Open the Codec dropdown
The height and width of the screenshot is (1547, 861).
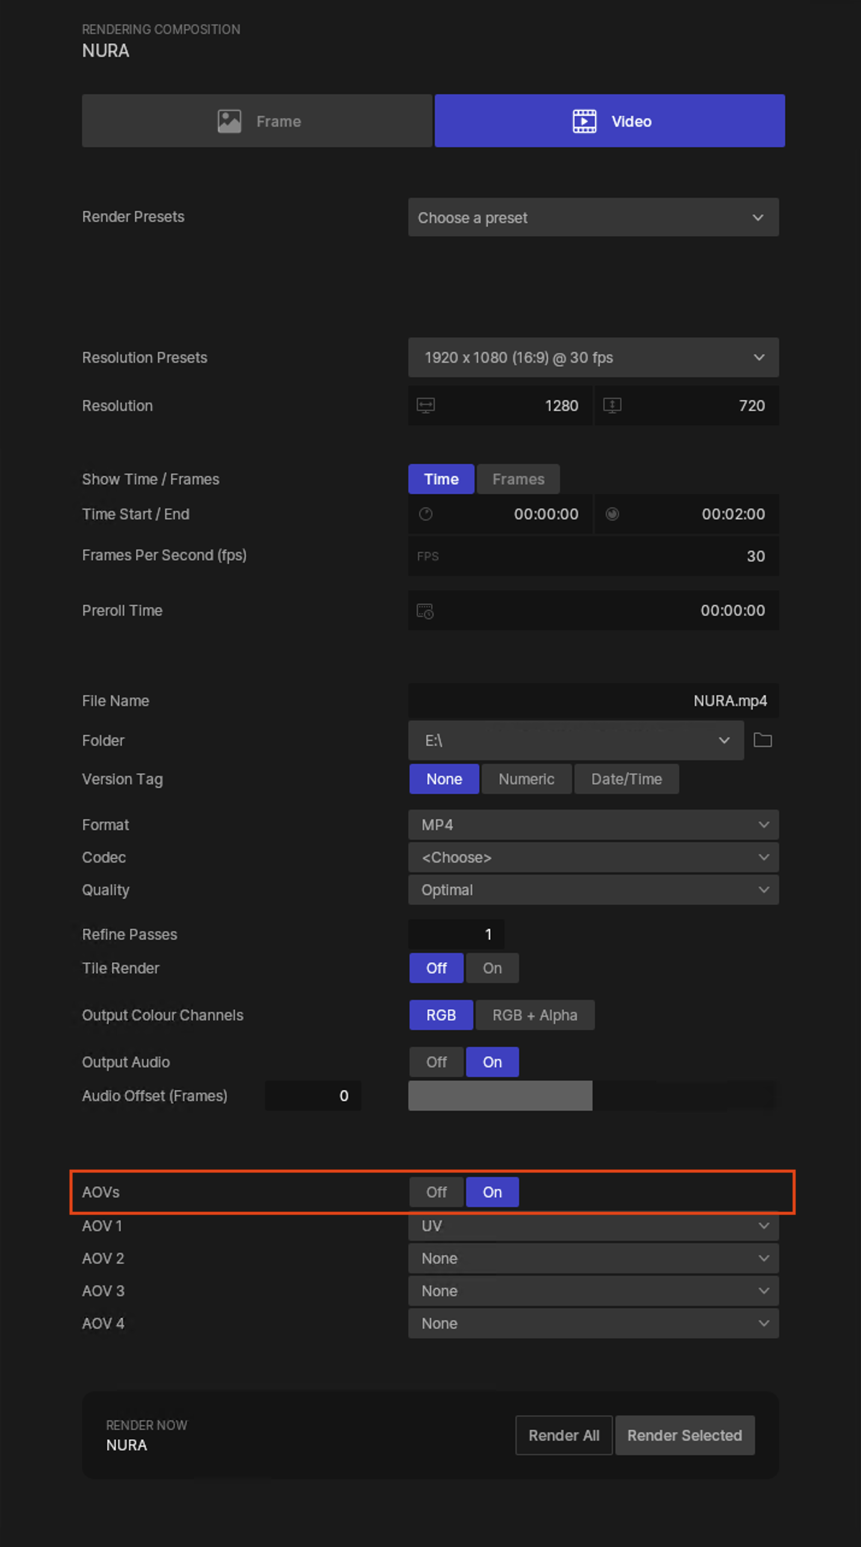(593, 857)
